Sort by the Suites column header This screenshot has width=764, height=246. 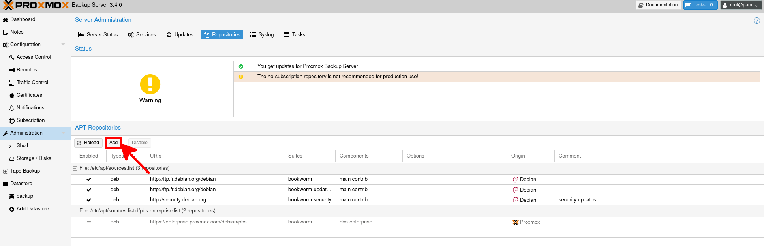coord(310,156)
